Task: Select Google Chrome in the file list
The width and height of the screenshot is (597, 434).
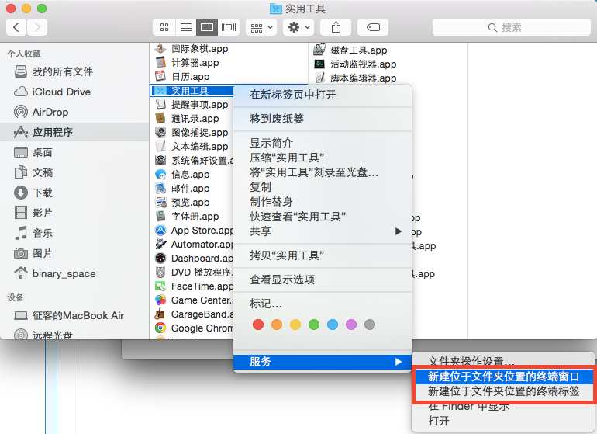Action: click(x=192, y=328)
